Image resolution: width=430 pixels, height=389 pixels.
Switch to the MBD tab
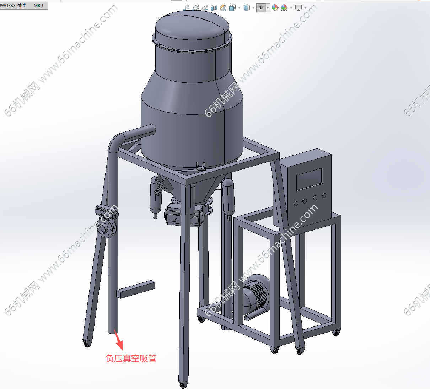pos(38,5)
